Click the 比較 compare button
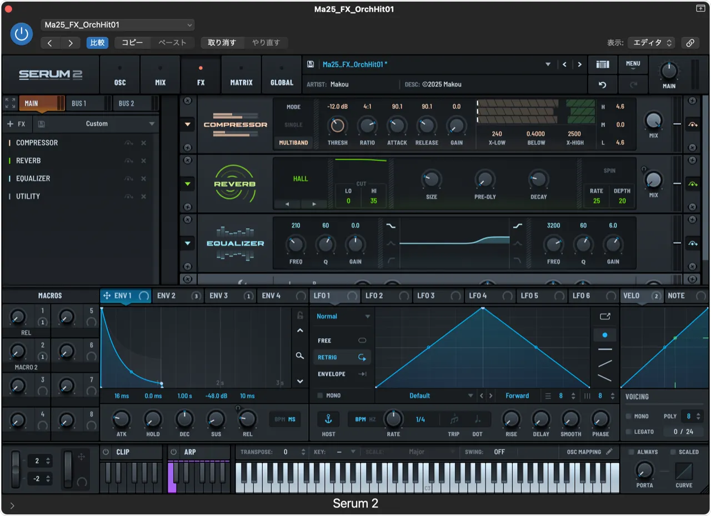The height and width of the screenshot is (516, 711). click(97, 43)
